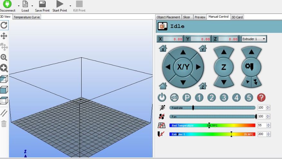Toggle the printer power button
282x159 pixels.
pyautogui.click(x=162, y=97)
